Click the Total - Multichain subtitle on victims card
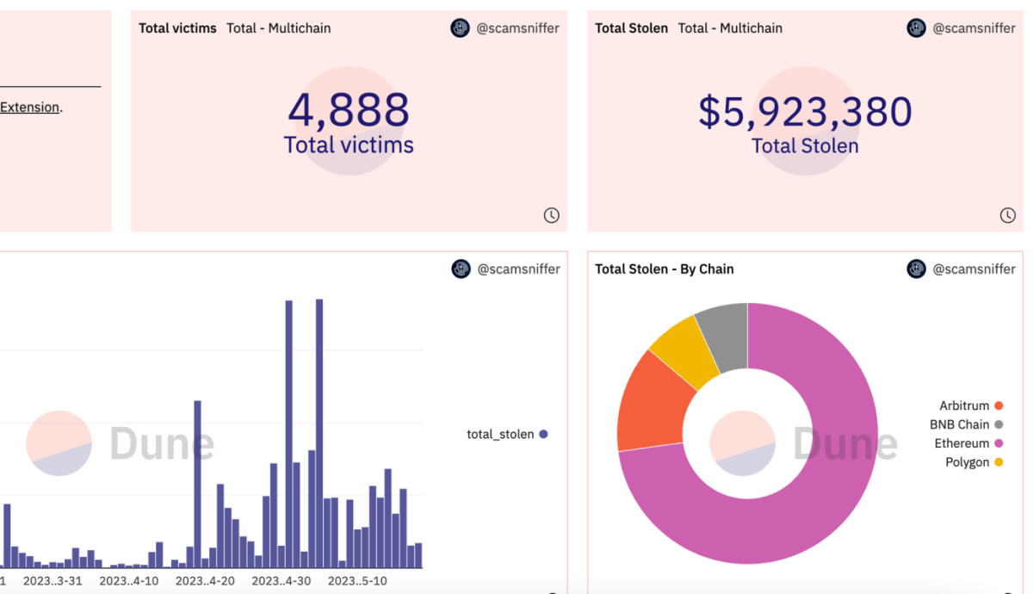 click(279, 28)
